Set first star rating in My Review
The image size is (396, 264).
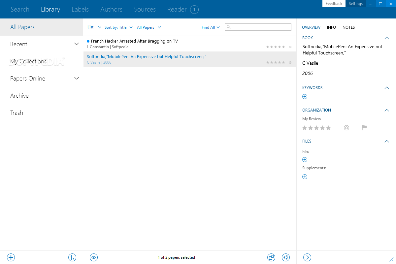[305, 128]
